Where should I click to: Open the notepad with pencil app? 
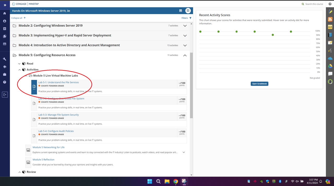coord(330,43)
